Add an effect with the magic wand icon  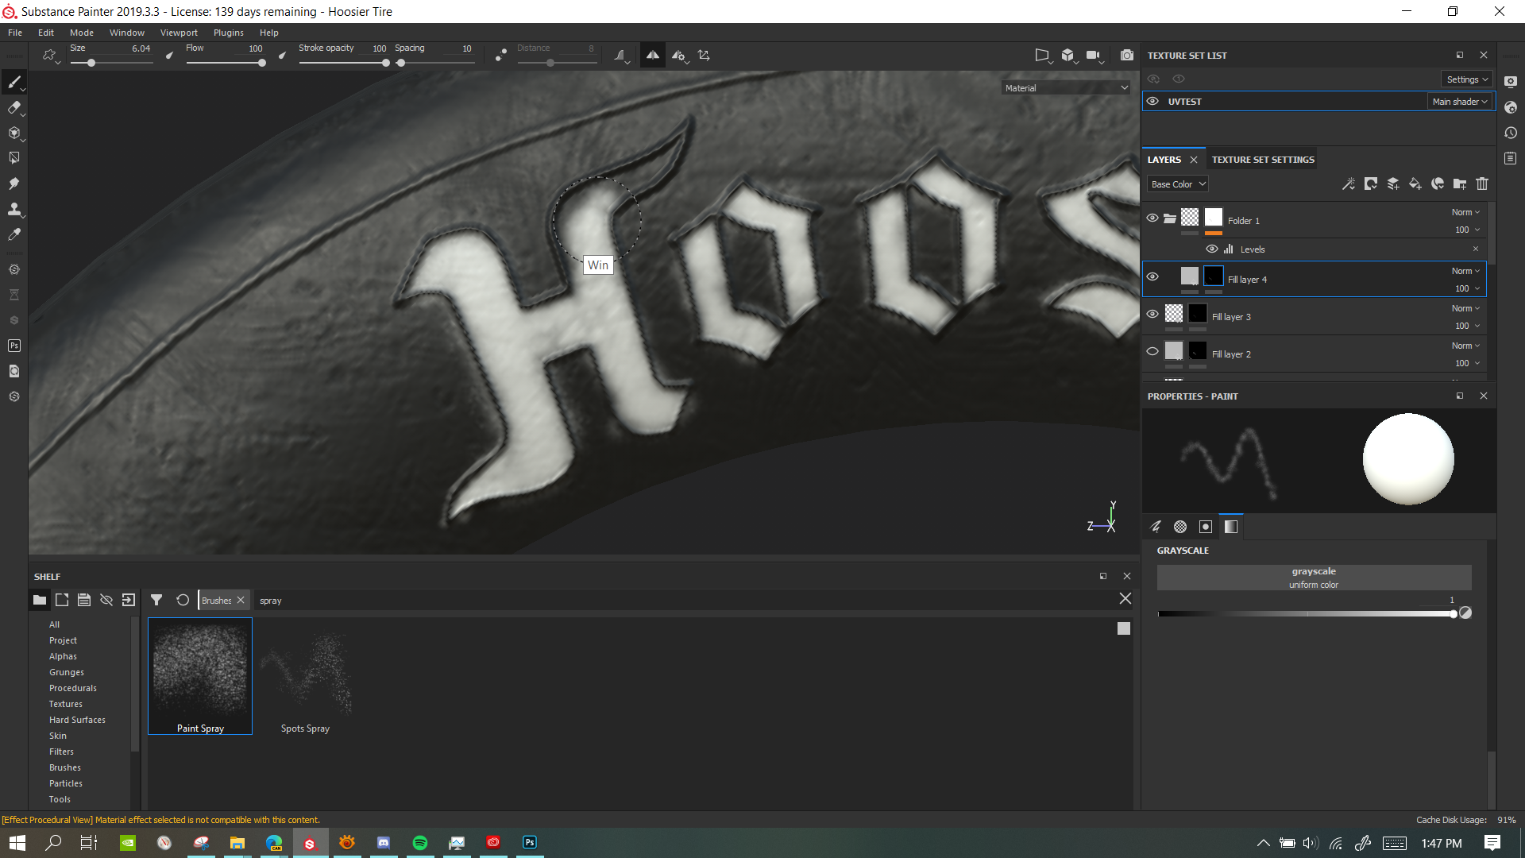pyautogui.click(x=1349, y=184)
